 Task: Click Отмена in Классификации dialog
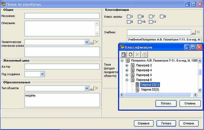tap(190, 103)
